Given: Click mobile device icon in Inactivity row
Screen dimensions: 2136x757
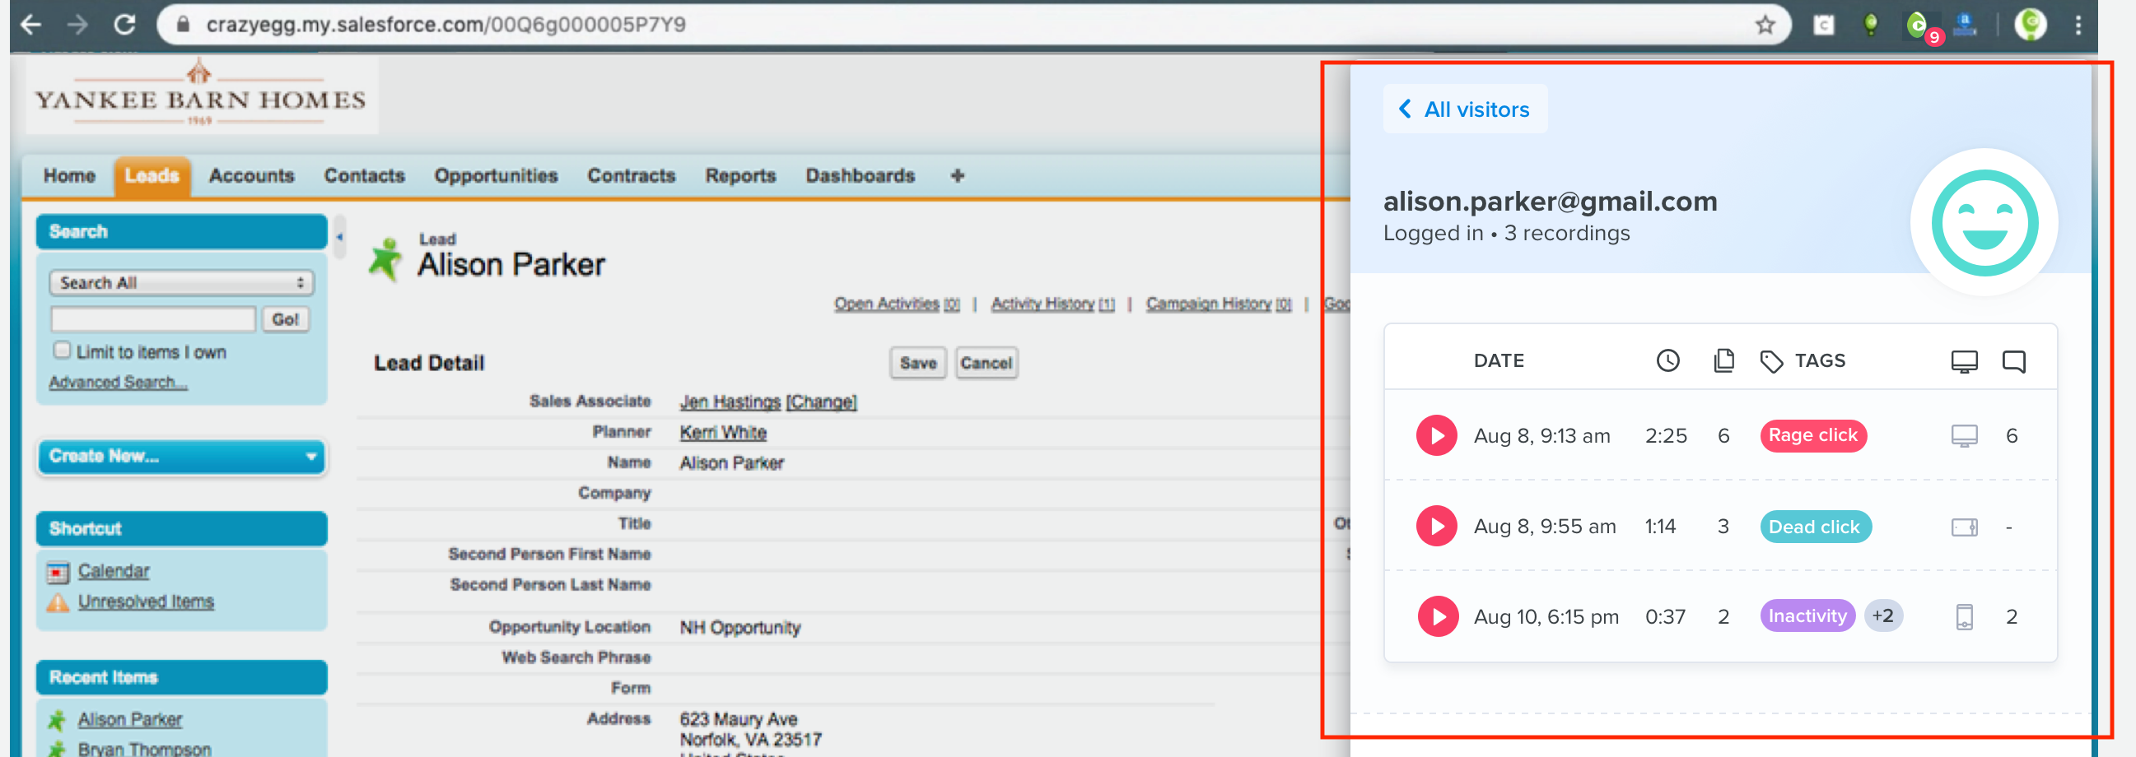Looking at the screenshot, I should [1964, 616].
